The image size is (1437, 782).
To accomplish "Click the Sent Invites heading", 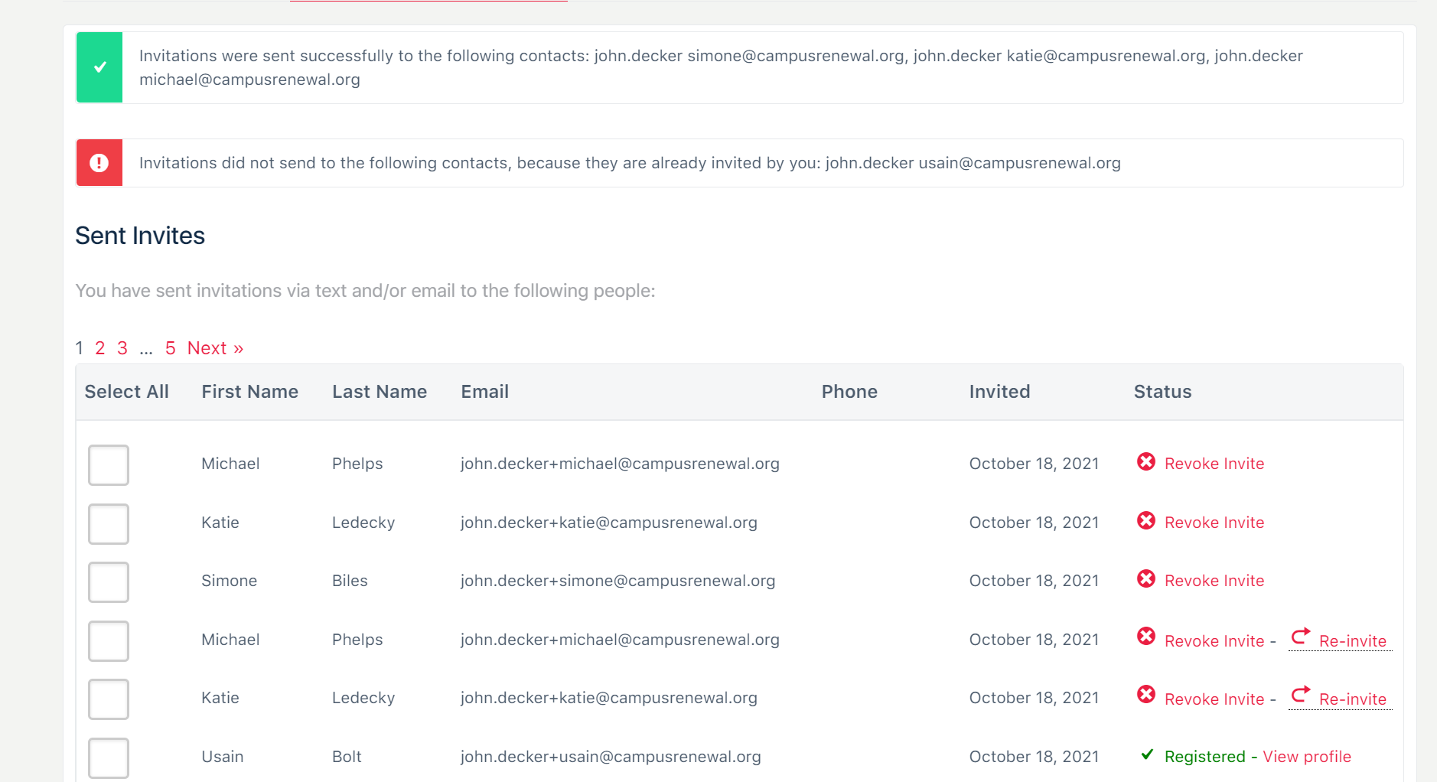I will [x=140, y=236].
